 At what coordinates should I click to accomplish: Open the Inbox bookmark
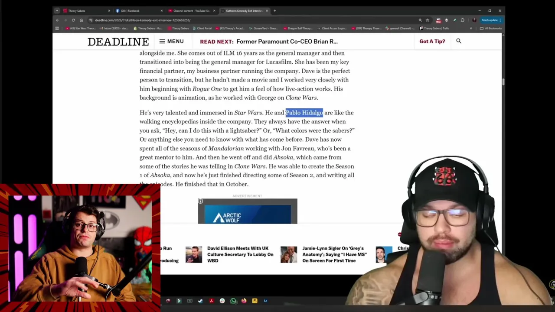pyautogui.click(x=114, y=28)
